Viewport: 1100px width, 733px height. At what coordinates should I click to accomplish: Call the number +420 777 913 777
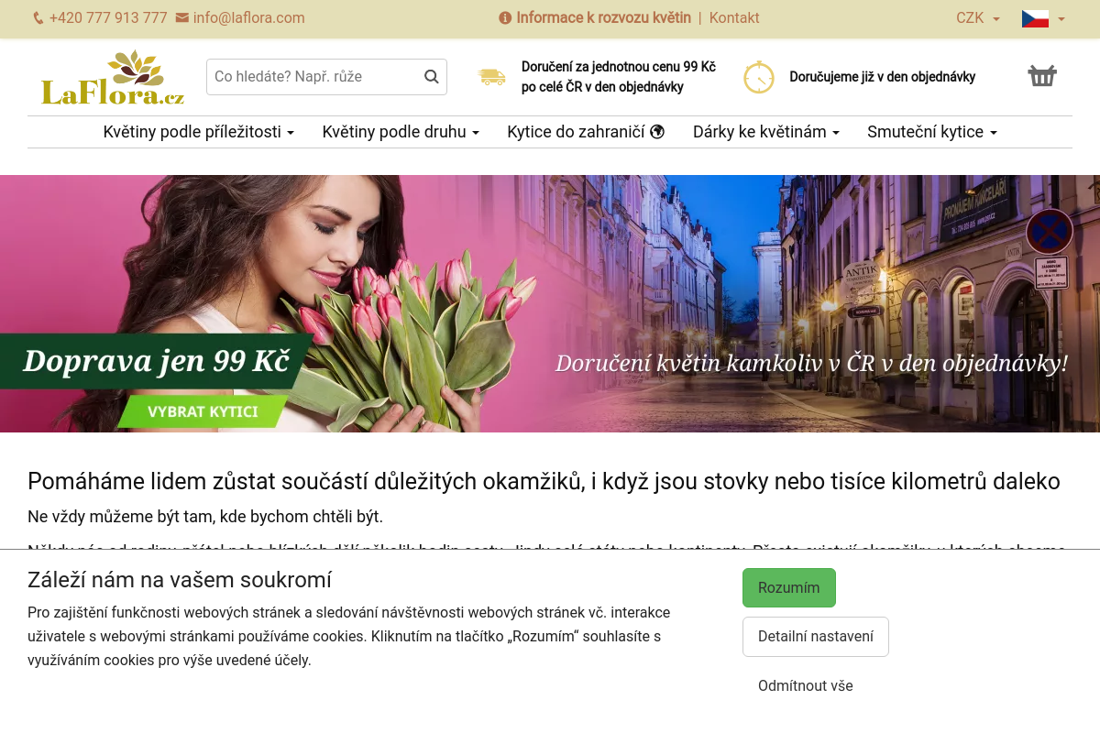108,18
